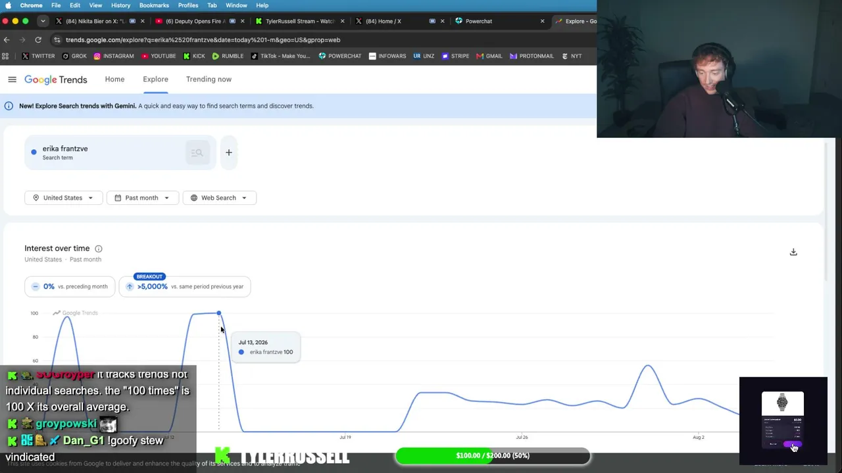Open the TikTok bookmark

[280, 56]
